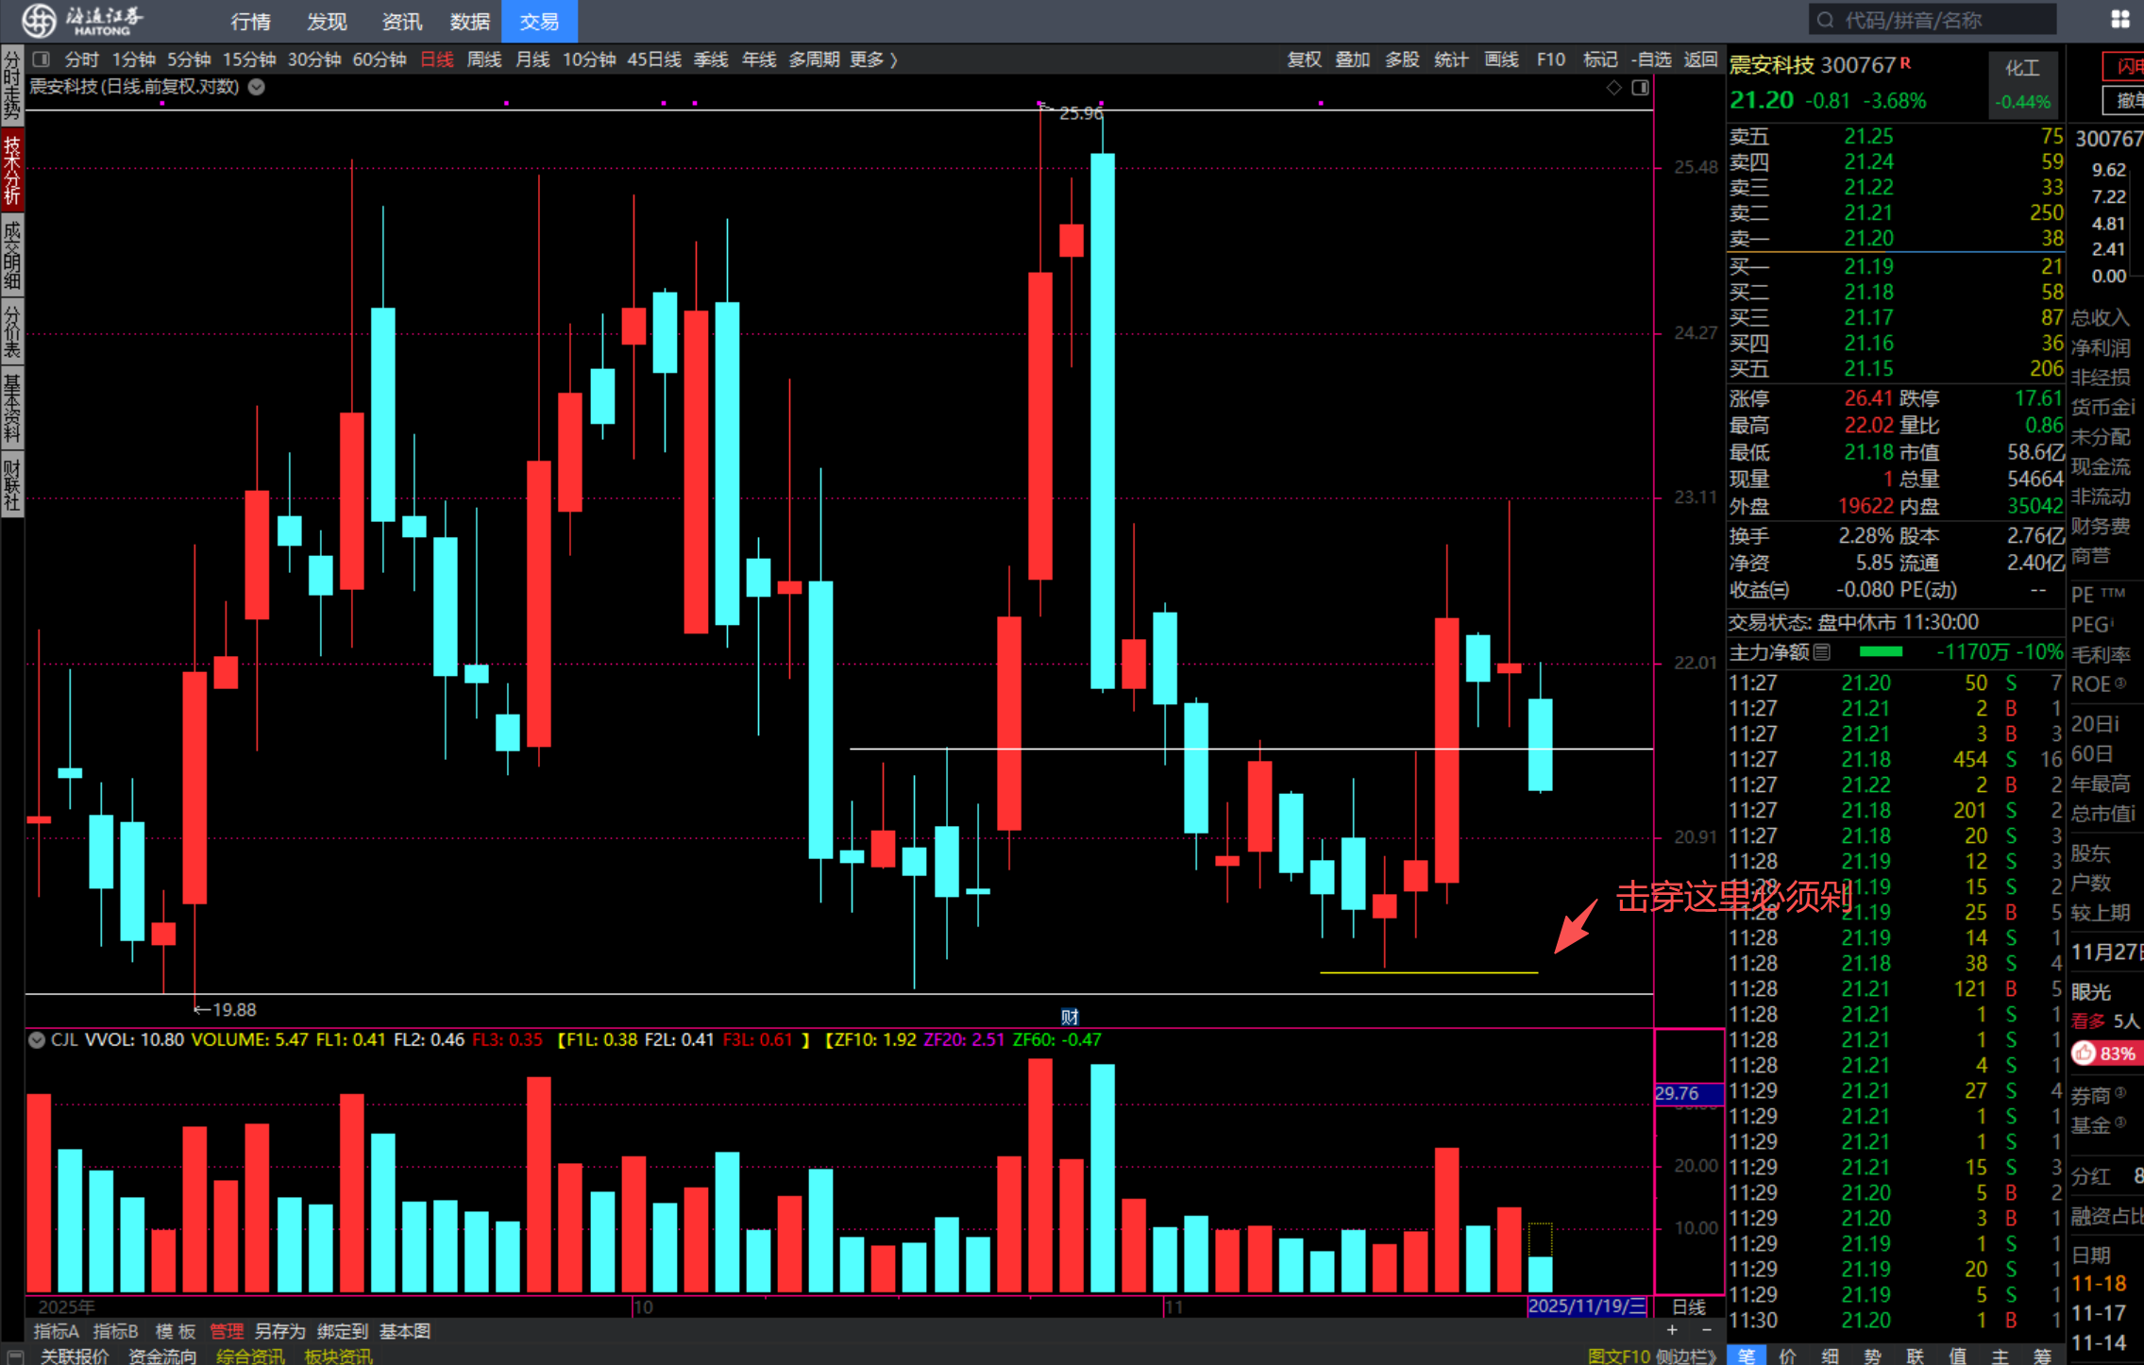Image resolution: width=2144 pixels, height=1365 pixels.
Task: Click the stock code search field
Action: tap(1933, 20)
